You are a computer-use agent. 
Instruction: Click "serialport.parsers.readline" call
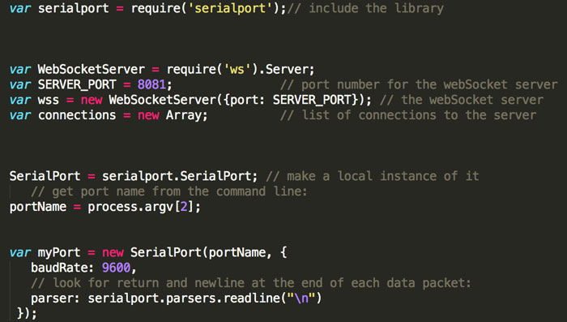click(184, 298)
